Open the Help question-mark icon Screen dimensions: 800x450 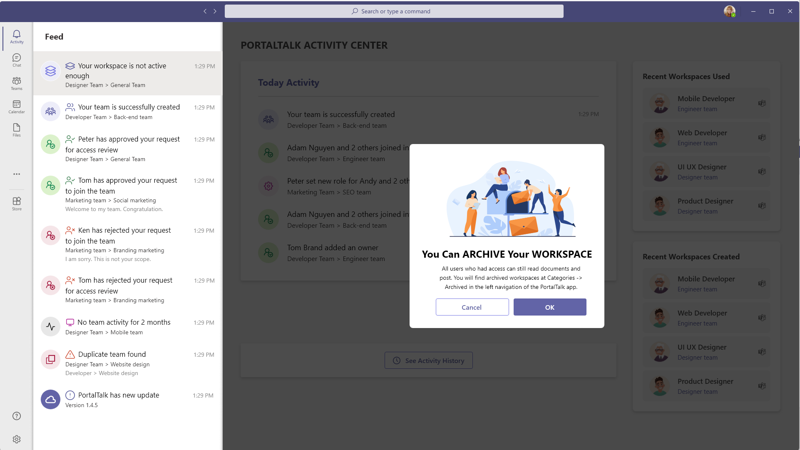(x=17, y=416)
